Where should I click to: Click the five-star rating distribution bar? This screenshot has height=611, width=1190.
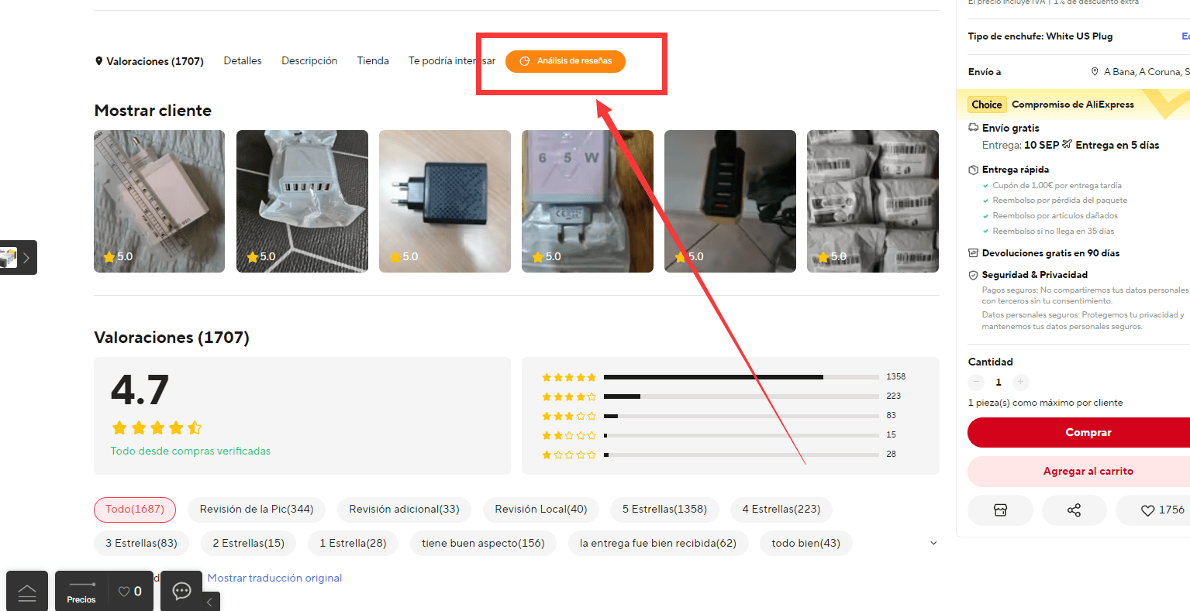point(741,377)
